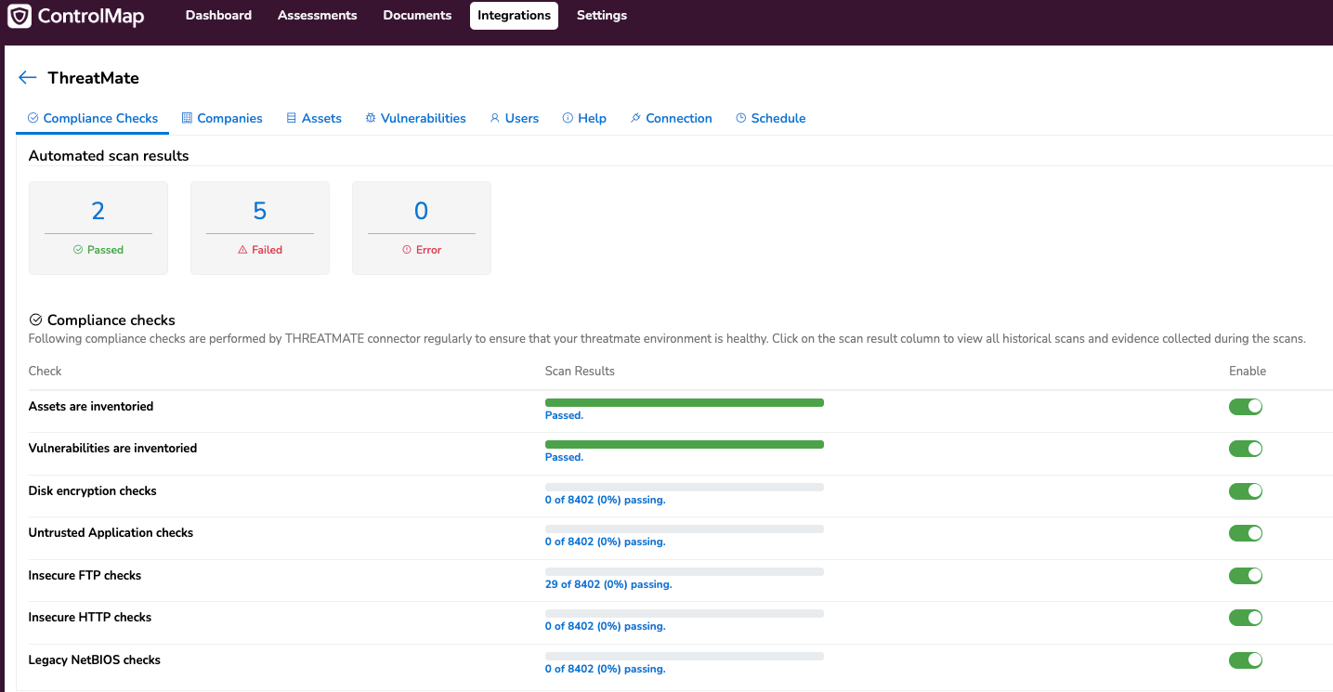Click the Legacy NetBIOS checks progress bar
1333x692 pixels.
[x=685, y=656]
